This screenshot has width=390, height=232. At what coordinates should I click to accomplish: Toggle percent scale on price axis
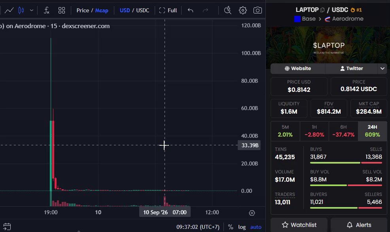coord(231,227)
